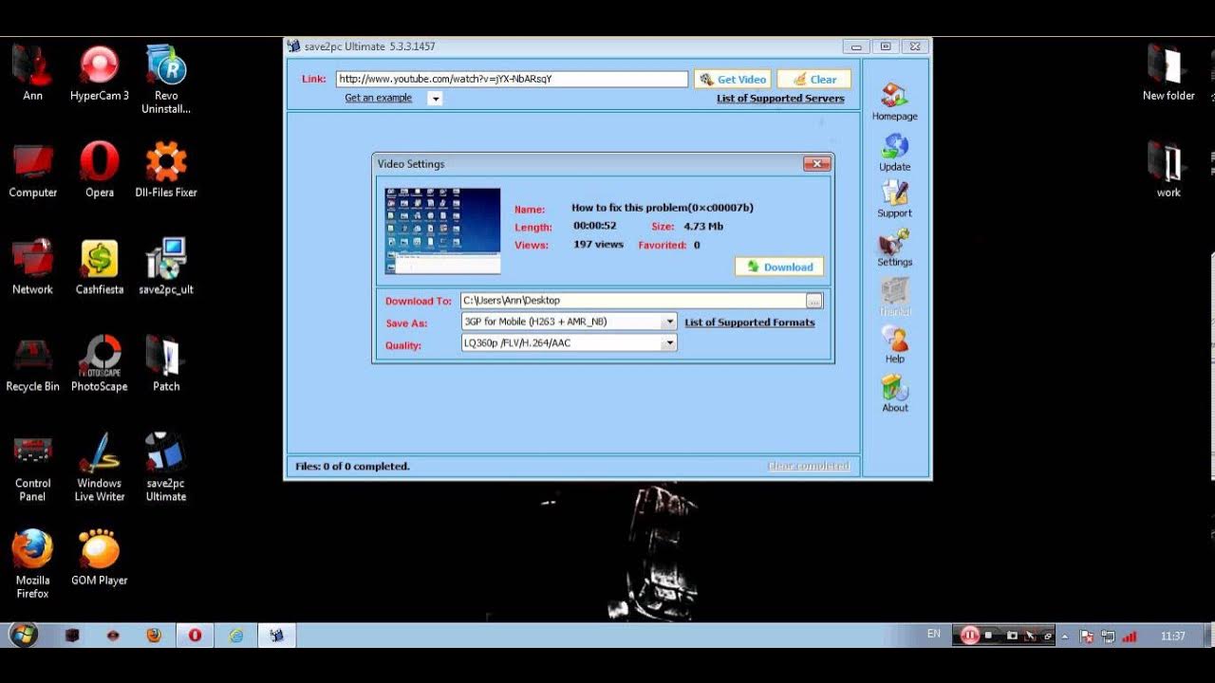This screenshot has height=683, width=1215.
Task: Browse for the download folder with the ... button
Action: [x=814, y=301]
